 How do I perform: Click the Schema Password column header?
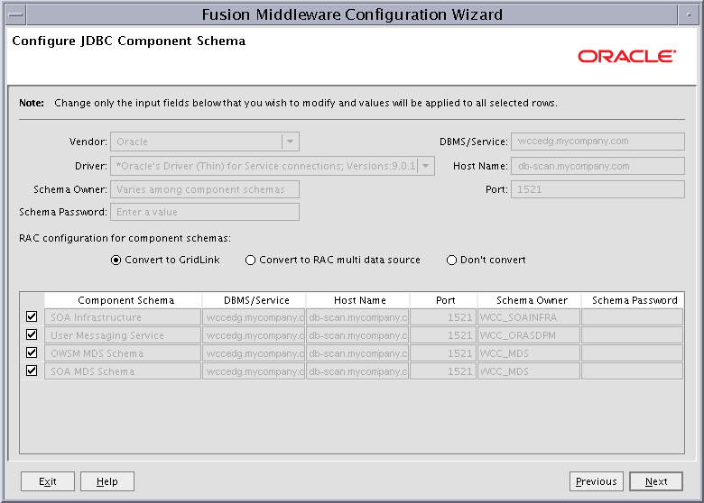point(633,300)
